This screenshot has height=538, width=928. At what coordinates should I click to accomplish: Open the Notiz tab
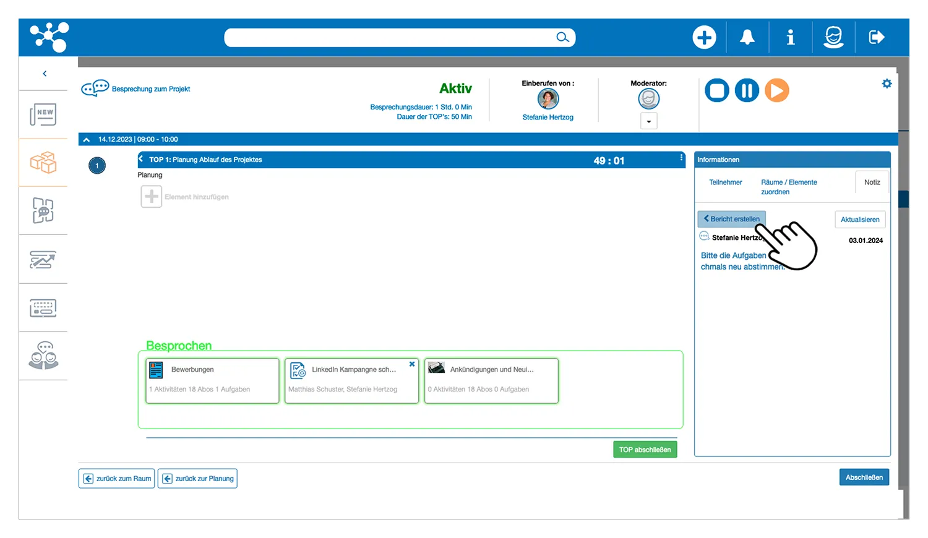[872, 182]
